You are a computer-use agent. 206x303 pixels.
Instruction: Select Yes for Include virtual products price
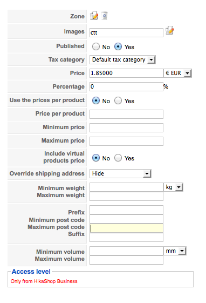pyautogui.click(x=118, y=158)
